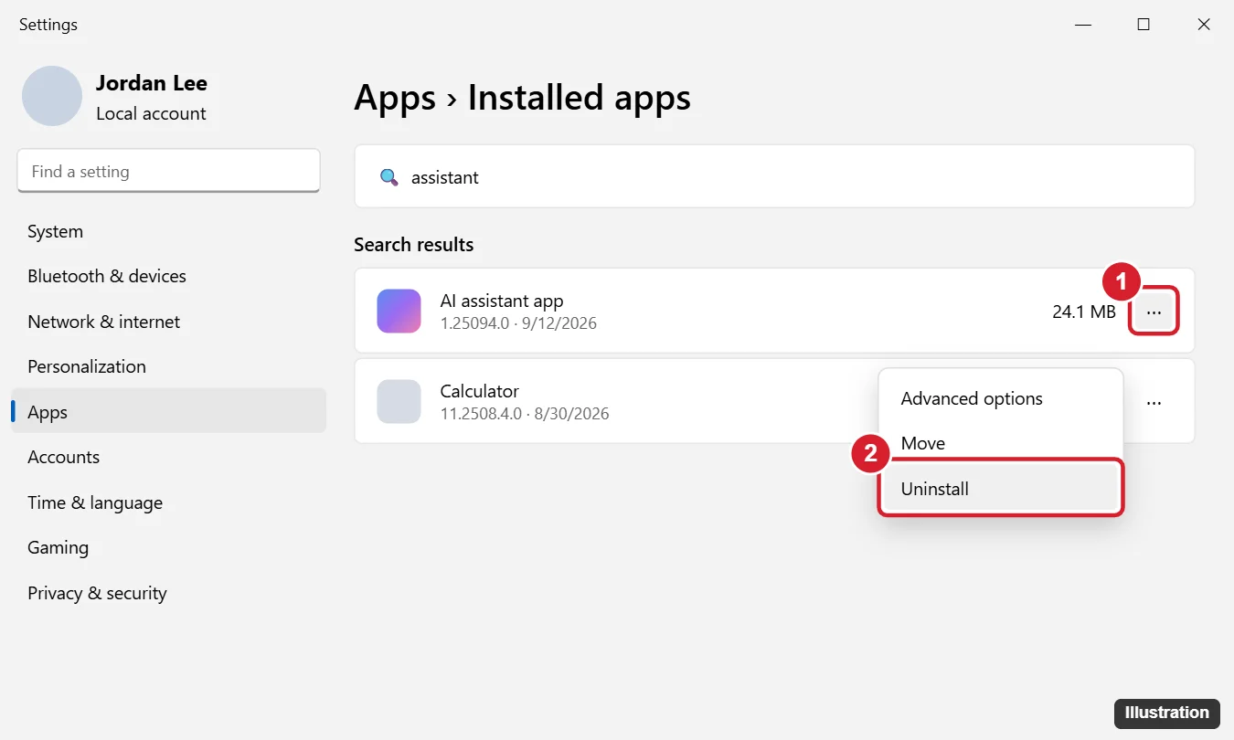This screenshot has width=1234, height=740.
Task: Open Network & internet settings
Action: (x=168, y=322)
